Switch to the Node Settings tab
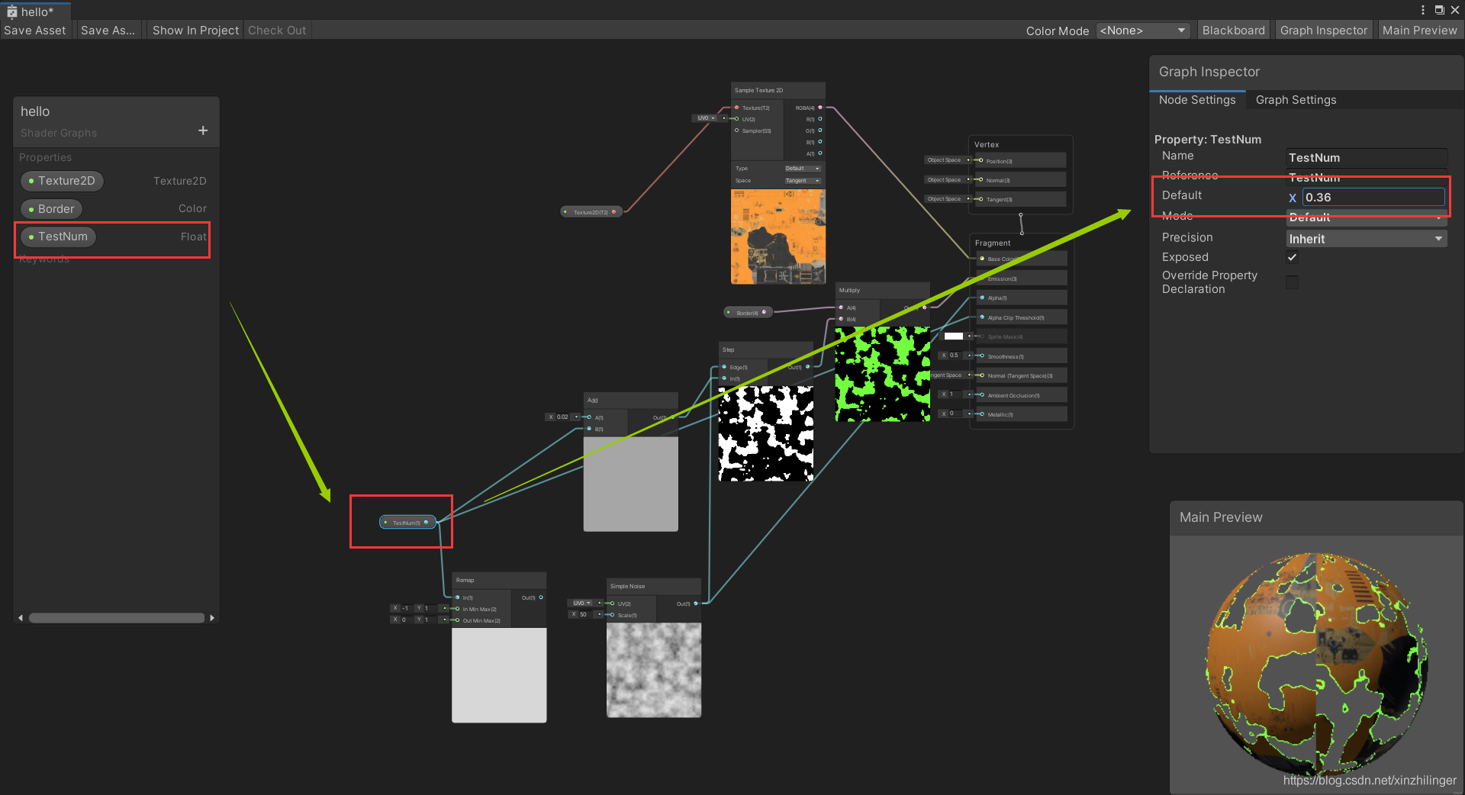Screen dimensions: 1465x795 (1196, 100)
